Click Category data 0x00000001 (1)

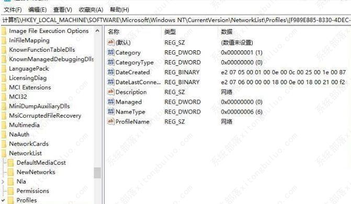(x=242, y=53)
